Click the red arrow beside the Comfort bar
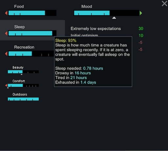This screenshot has height=151, width=168. tap(6, 85)
